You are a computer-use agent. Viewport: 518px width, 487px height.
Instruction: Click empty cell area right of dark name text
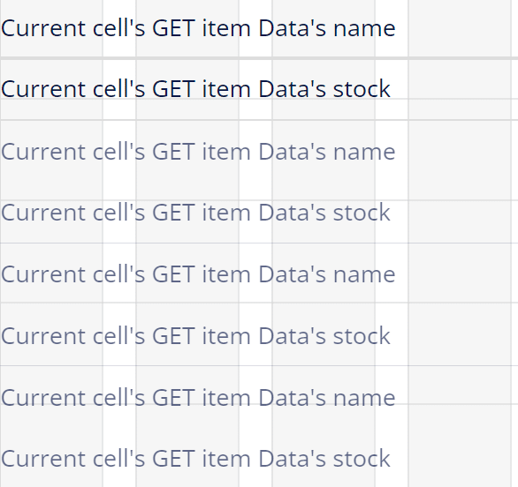[460, 28]
